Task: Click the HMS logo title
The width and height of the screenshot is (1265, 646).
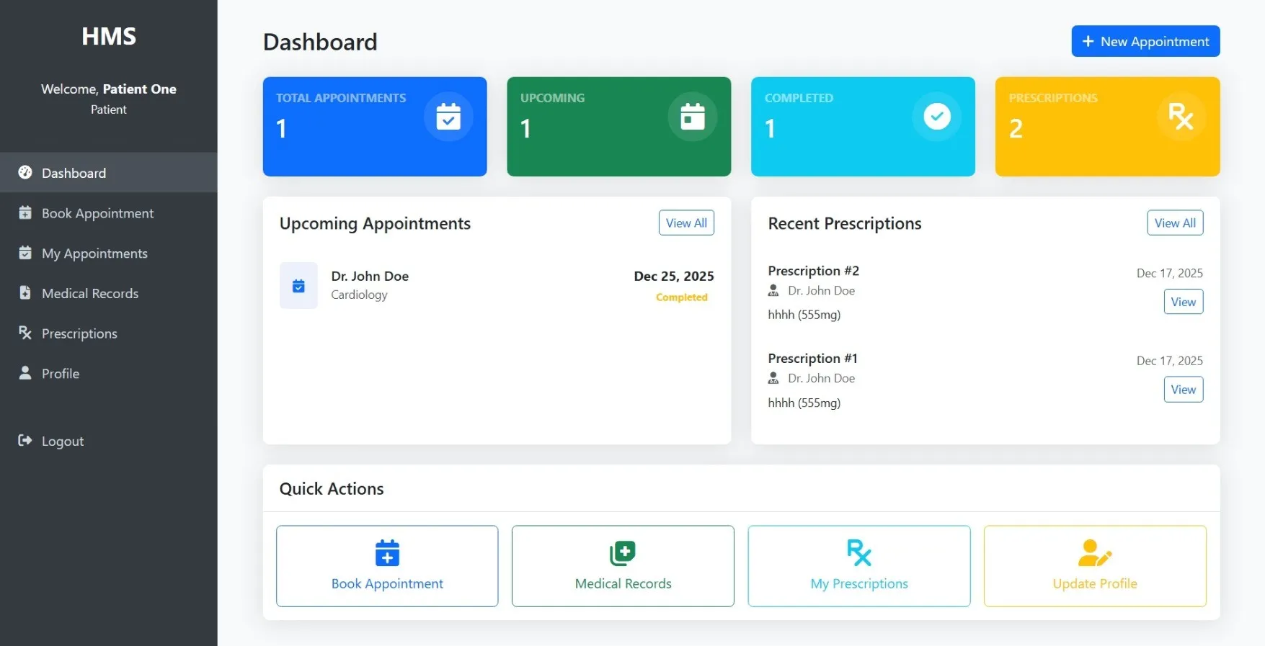Action: [109, 36]
